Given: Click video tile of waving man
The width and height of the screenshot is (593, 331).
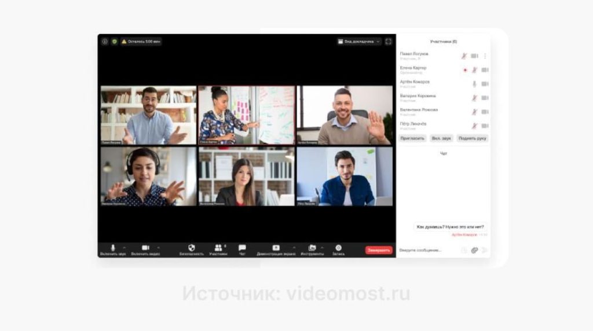Looking at the screenshot, I should coord(345,115).
